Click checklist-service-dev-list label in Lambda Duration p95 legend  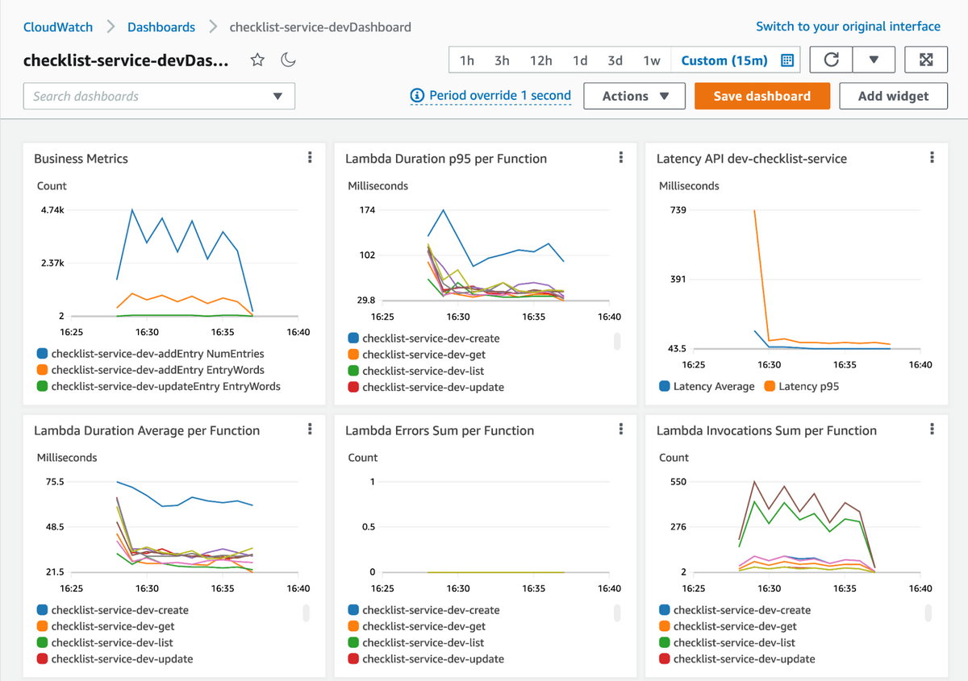423,371
